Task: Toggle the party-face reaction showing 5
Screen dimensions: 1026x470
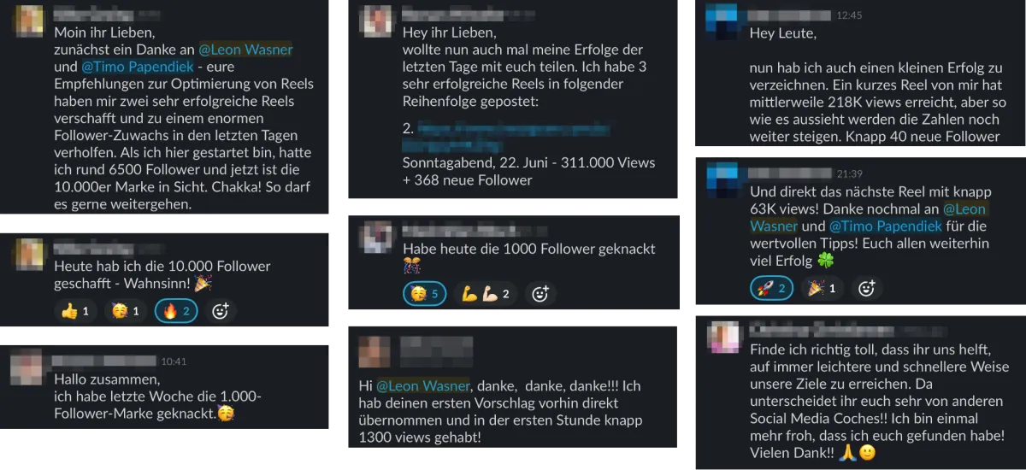Action: (x=424, y=294)
